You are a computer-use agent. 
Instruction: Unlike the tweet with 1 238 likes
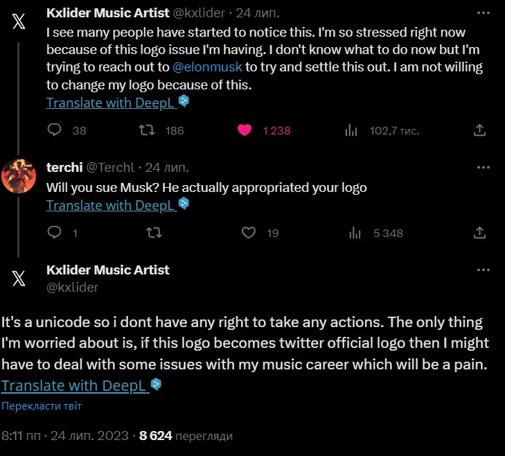pos(244,130)
